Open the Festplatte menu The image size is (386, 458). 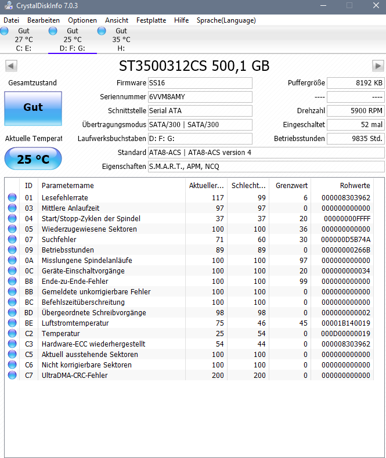tap(151, 20)
